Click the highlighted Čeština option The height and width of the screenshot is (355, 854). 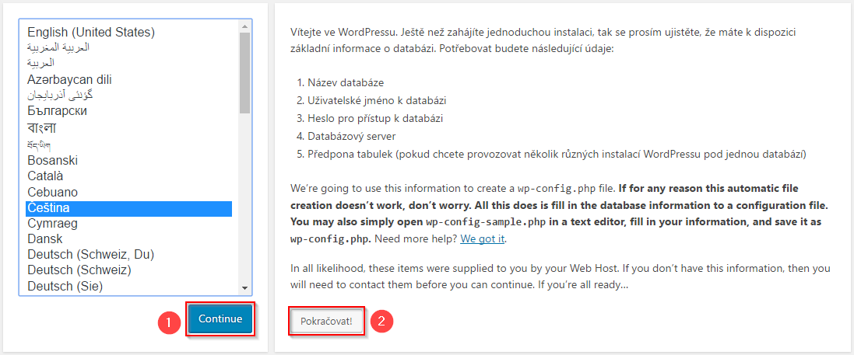[x=48, y=208]
